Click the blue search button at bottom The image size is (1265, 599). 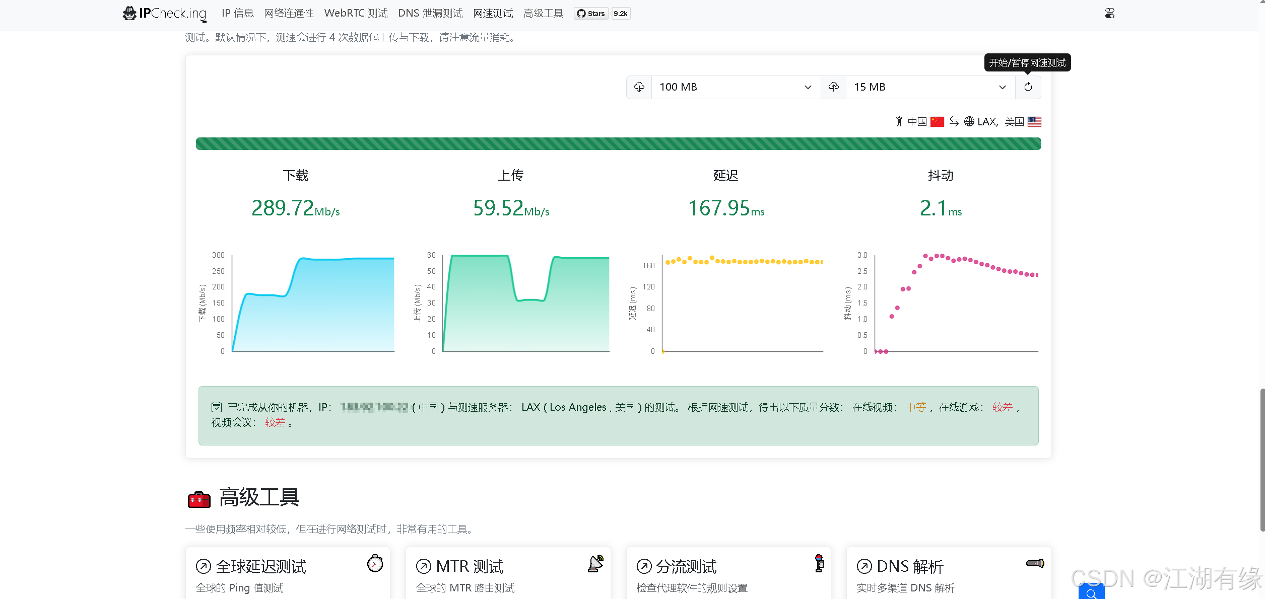click(x=1091, y=592)
